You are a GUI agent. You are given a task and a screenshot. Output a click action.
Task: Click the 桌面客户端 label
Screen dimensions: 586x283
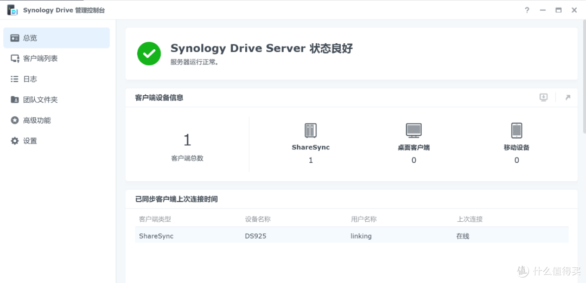[413, 148]
